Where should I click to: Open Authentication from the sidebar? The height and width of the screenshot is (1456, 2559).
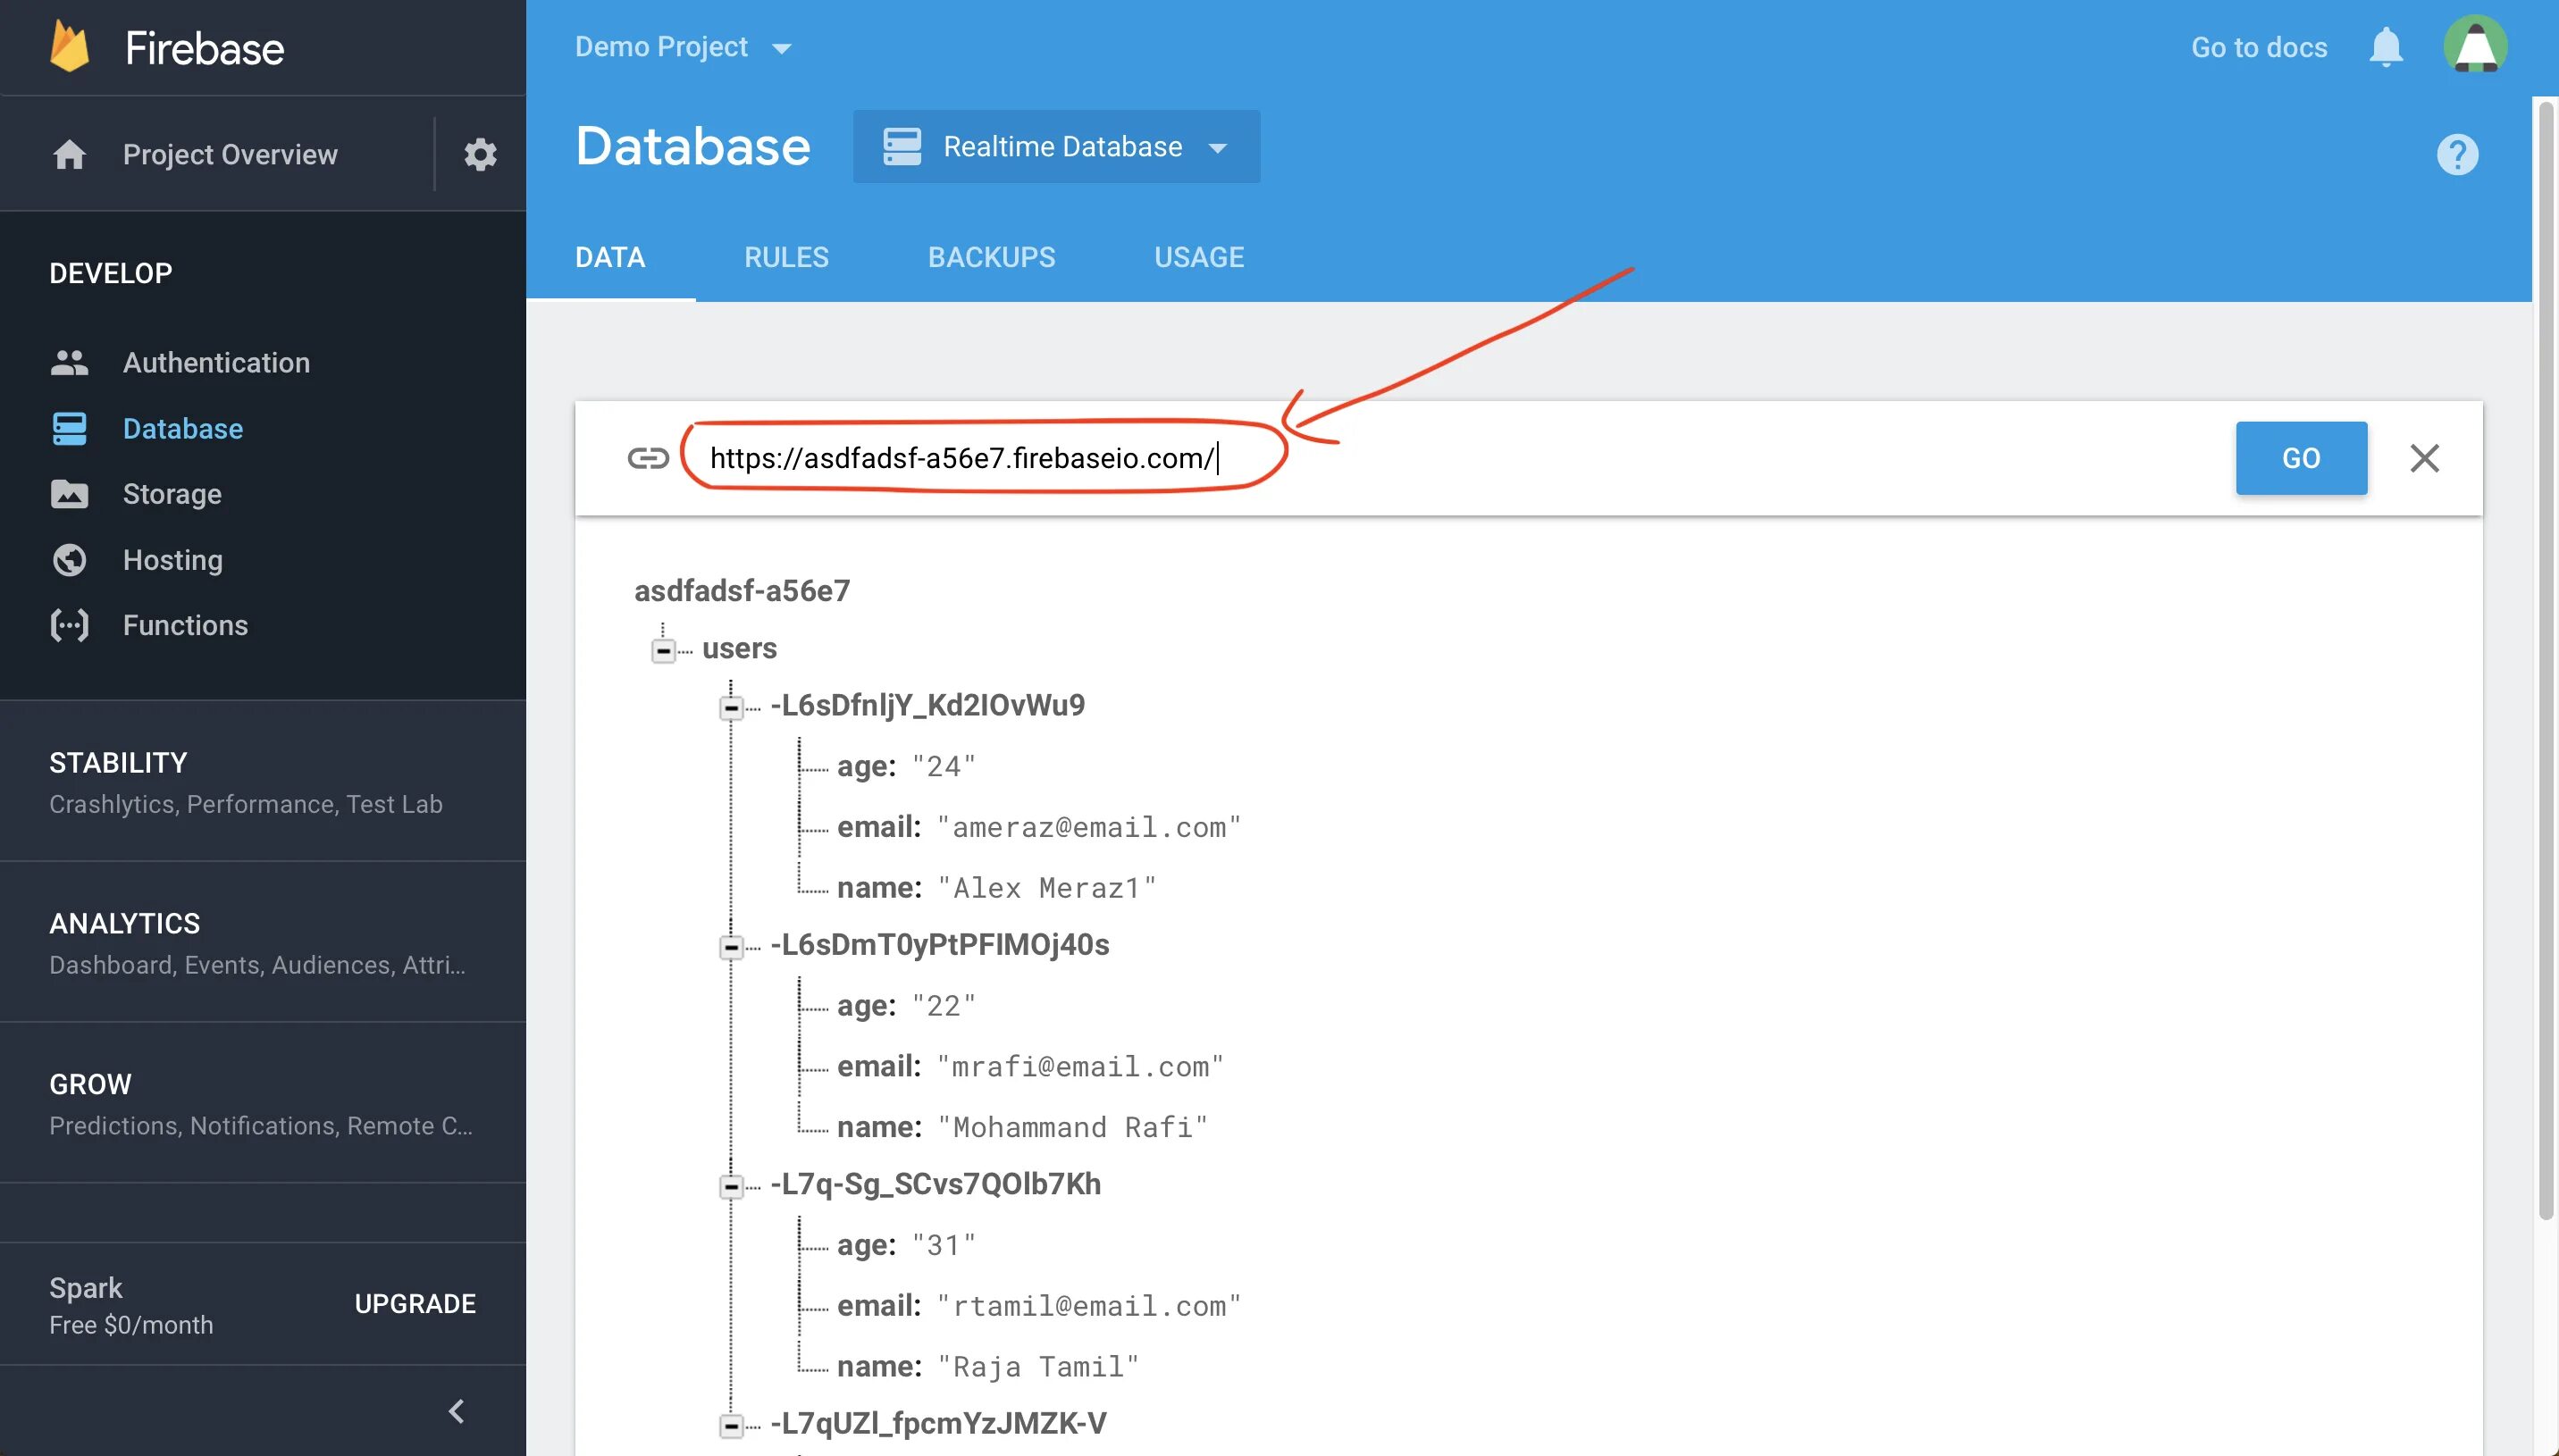click(x=215, y=362)
